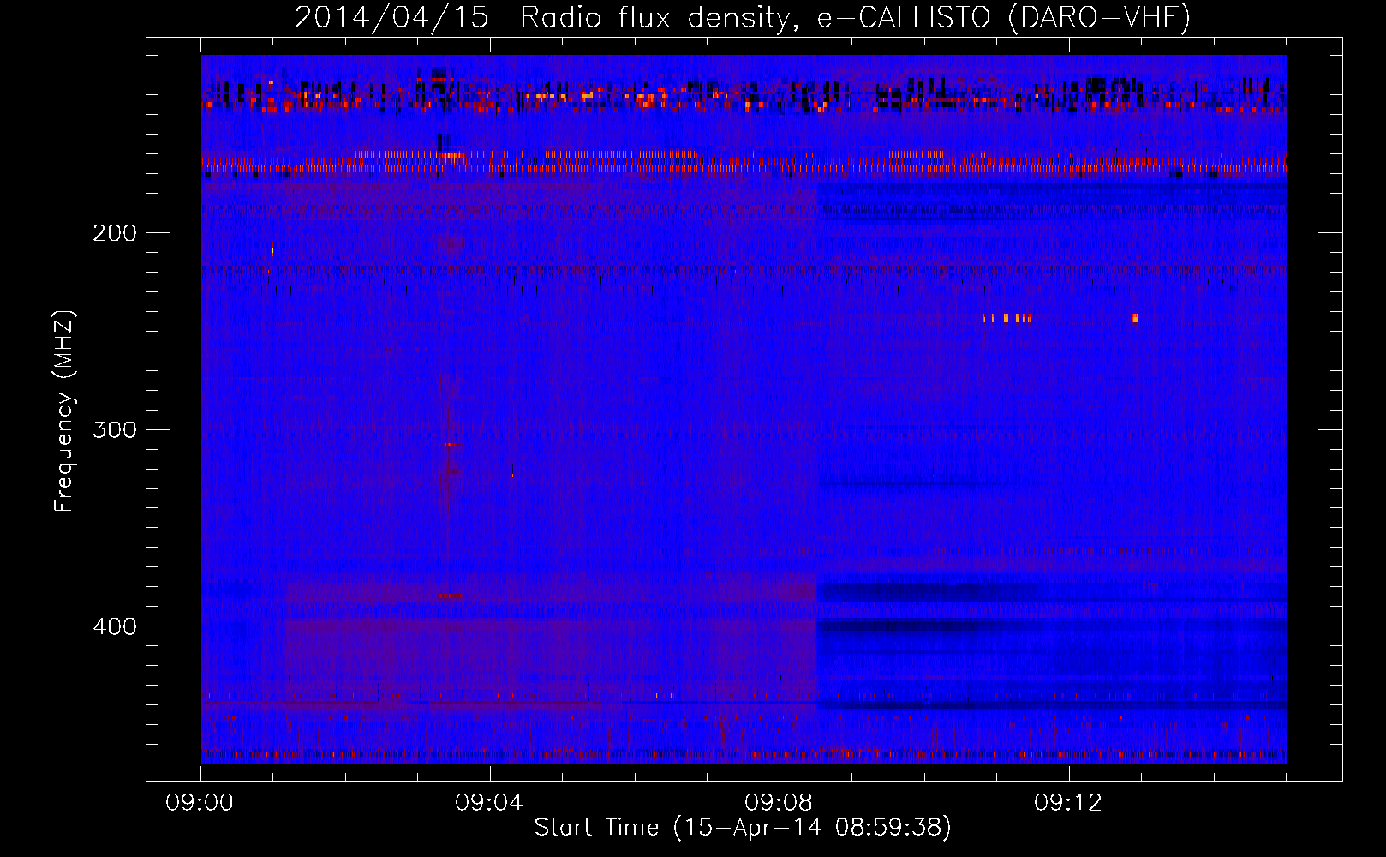Image resolution: width=1386 pixels, height=857 pixels.
Task: Click the 400 frequency tick label
Action: [x=115, y=626]
